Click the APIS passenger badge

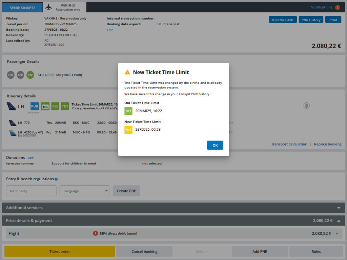[21, 75]
